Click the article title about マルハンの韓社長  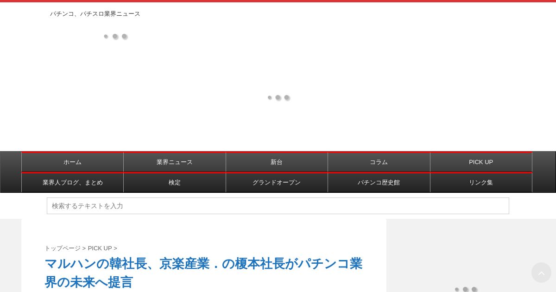coord(203,273)
